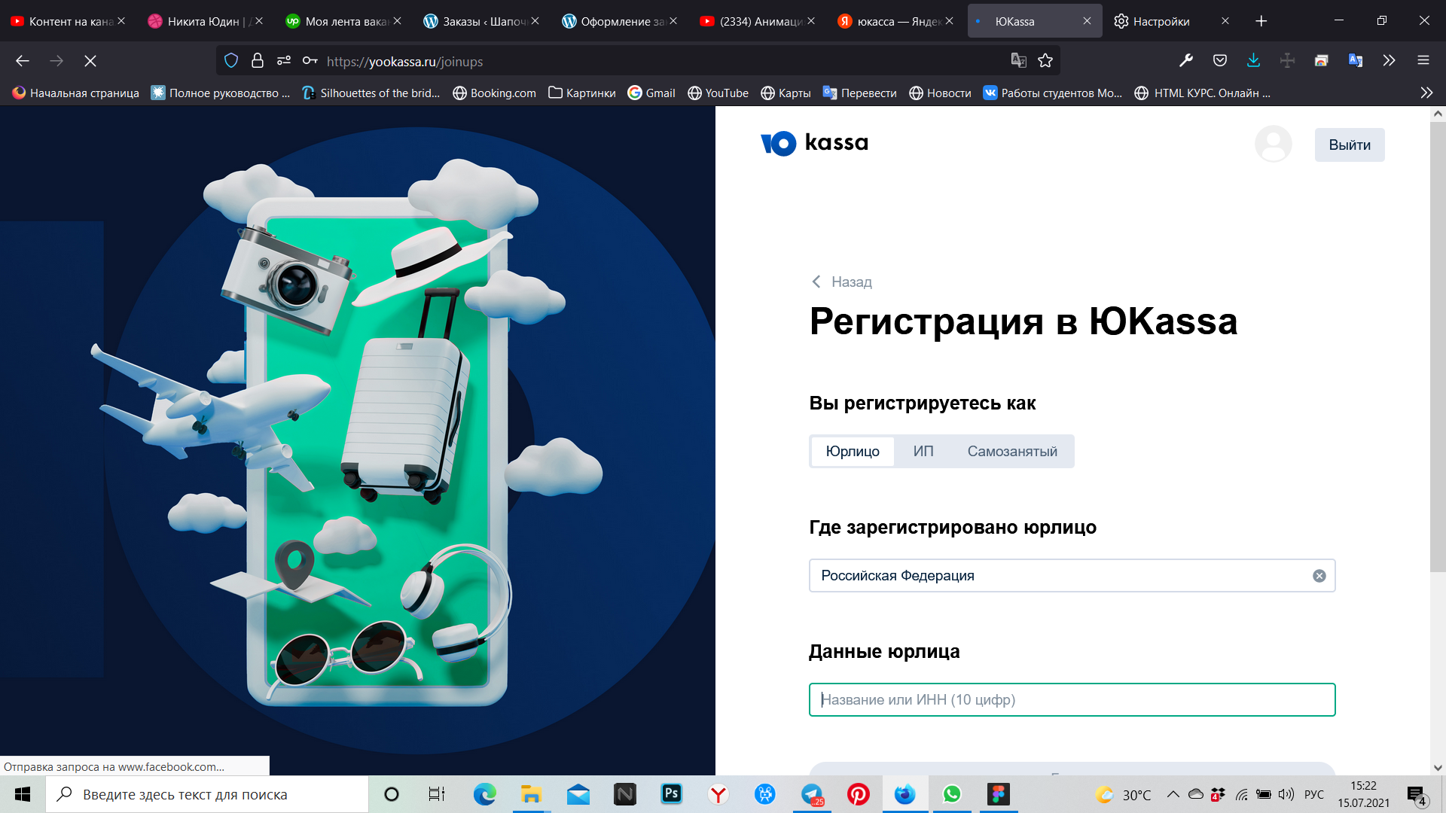Screen dimensions: 1446x813
Task: Show hidden bookmarks overflow
Action: (1426, 93)
